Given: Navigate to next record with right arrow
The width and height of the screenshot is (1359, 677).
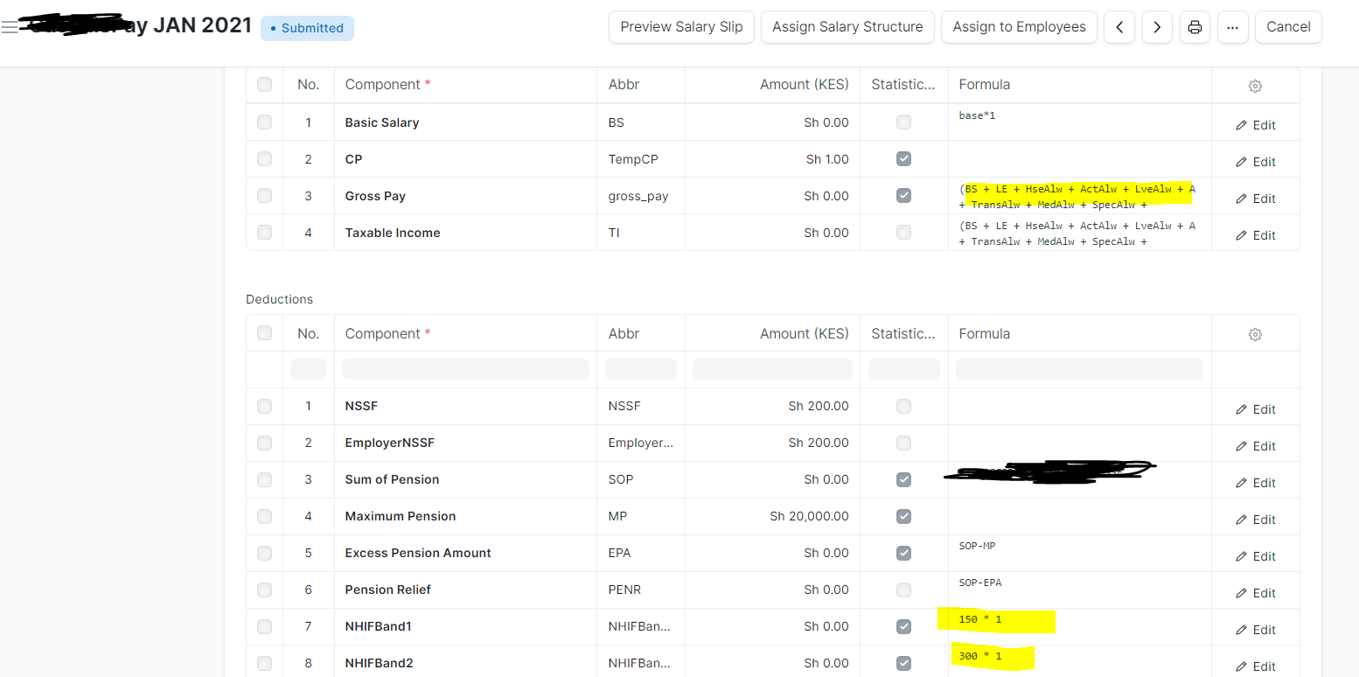Looking at the screenshot, I should tap(1157, 27).
